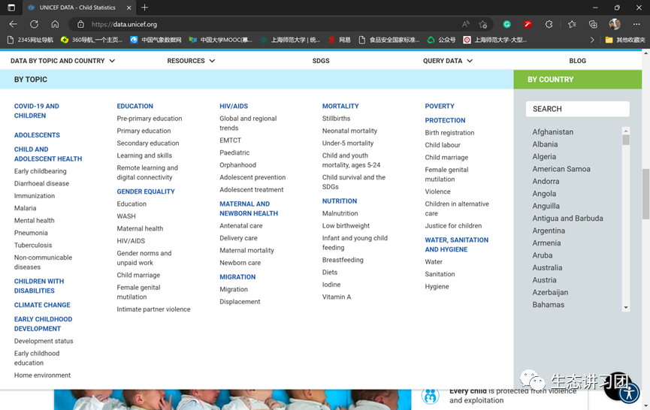Focus the country Search field
The image size is (650, 410).
[x=577, y=109]
